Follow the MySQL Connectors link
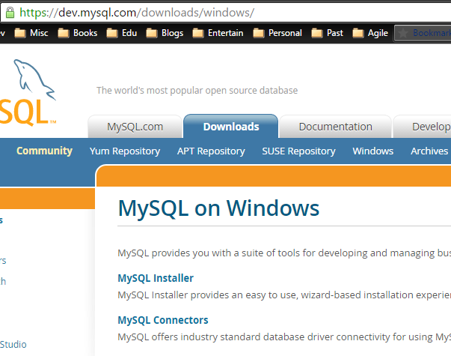This screenshot has width=451, height=356. click(163, 320)
